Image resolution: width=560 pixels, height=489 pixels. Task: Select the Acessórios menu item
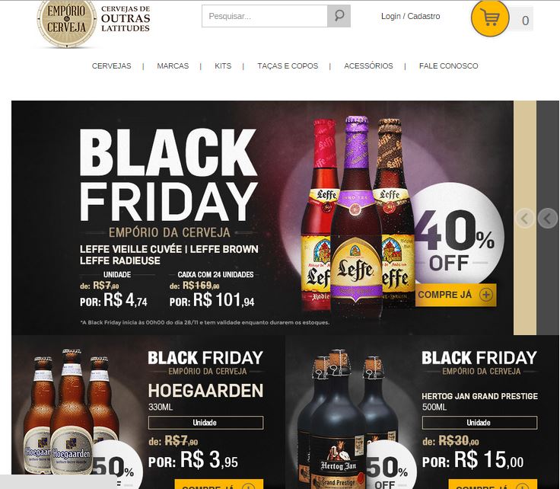pyautogui.click(x=368, y=66)
